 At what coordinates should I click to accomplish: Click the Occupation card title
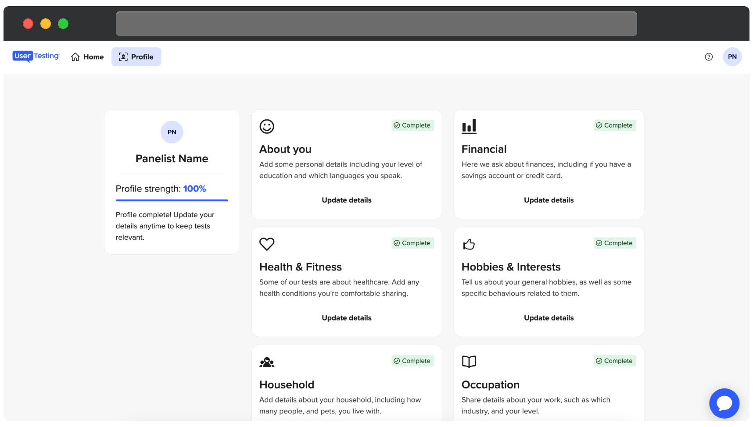pos(491,385)
